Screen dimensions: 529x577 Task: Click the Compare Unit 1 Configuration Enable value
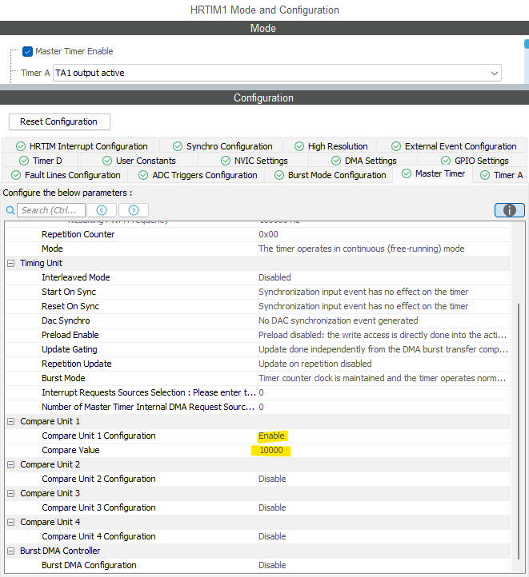(x=271, y=436)
